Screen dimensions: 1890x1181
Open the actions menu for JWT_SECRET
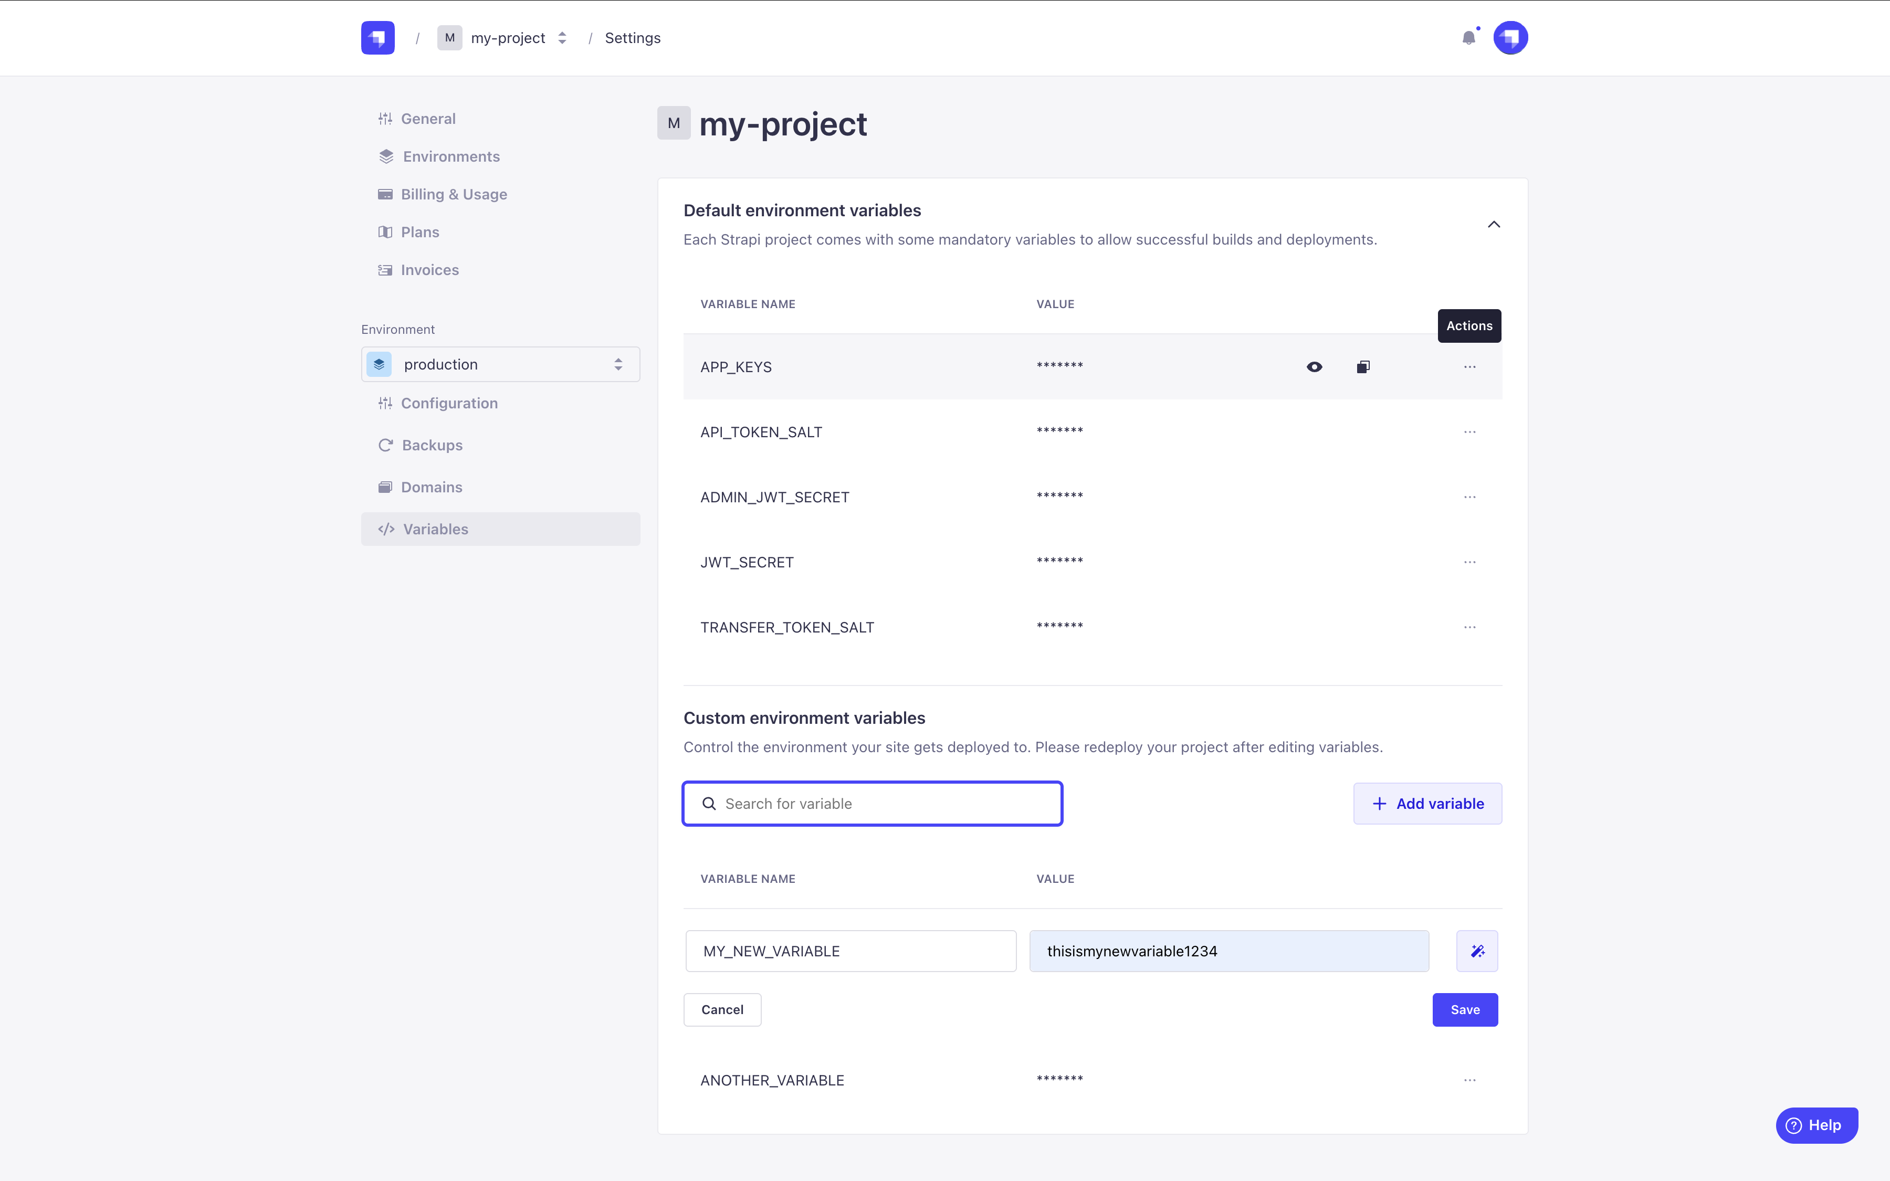1469,562
